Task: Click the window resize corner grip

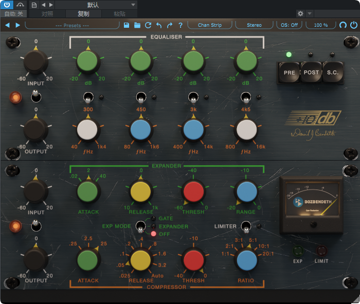Action: pos(356,300)
